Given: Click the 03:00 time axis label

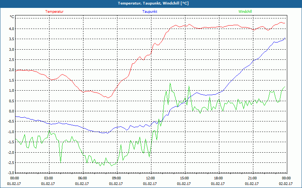Looking at the screenshot, I should 49,178.
